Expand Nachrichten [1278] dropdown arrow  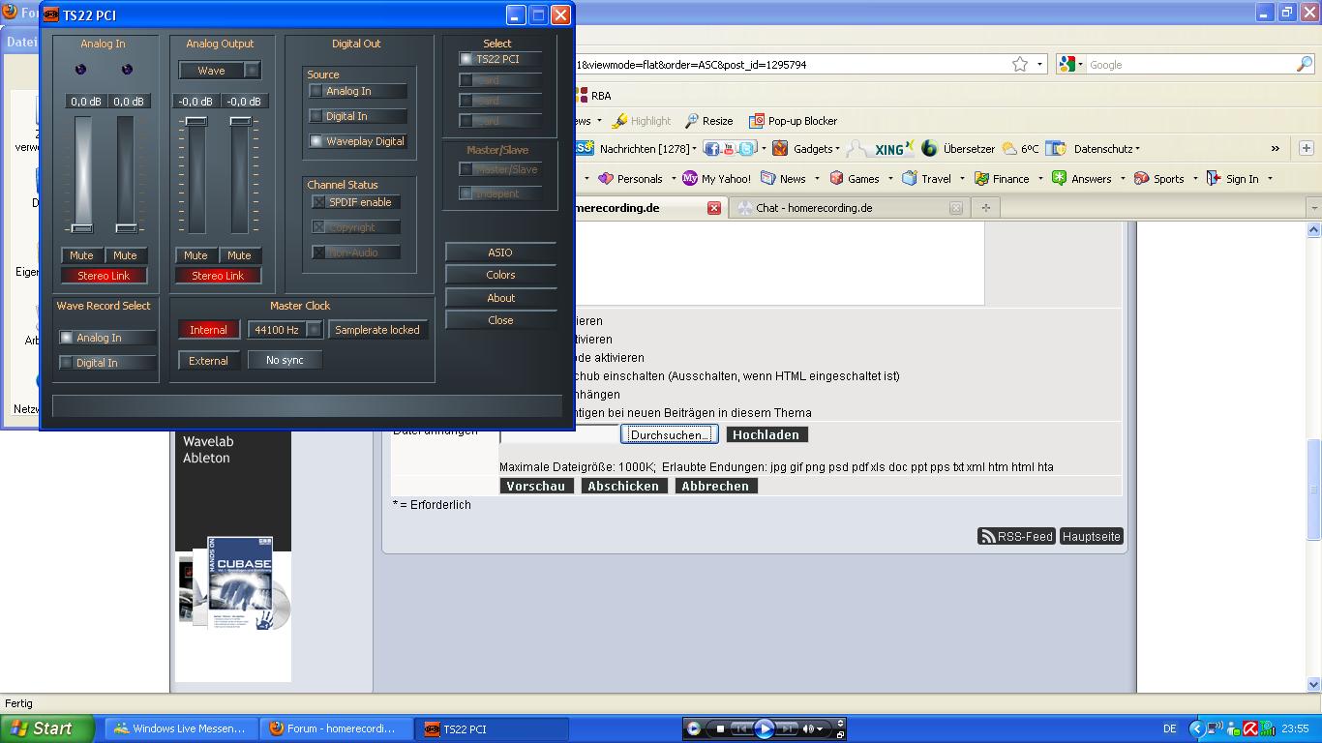[694, 149]
